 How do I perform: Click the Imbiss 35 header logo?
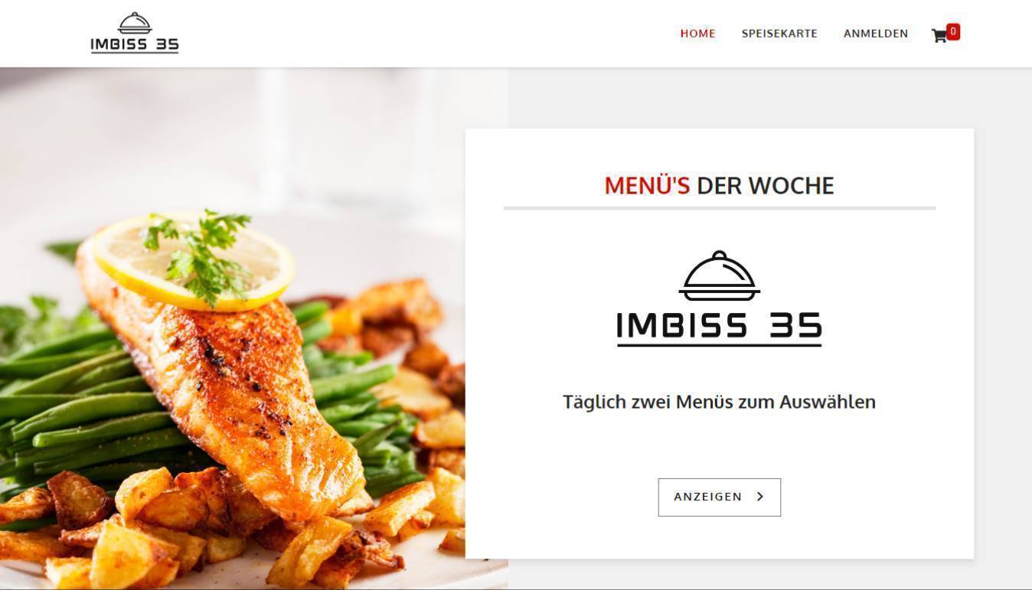pyautogui.click(x=135, y=33)
